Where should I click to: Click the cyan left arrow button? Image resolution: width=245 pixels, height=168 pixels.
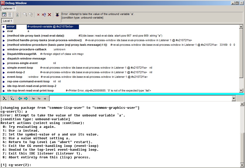(20, 98)
